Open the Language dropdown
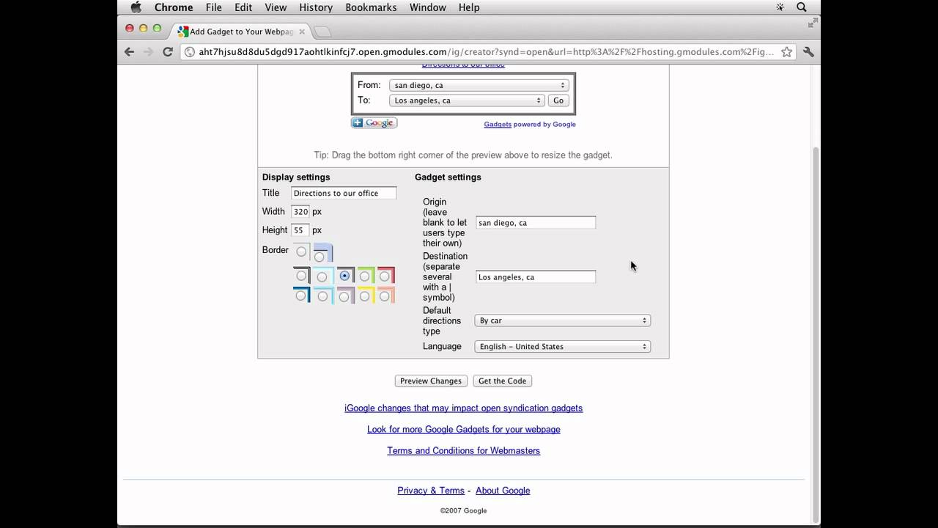This screenshot has width=938, height=528. (x=562, y=346)
